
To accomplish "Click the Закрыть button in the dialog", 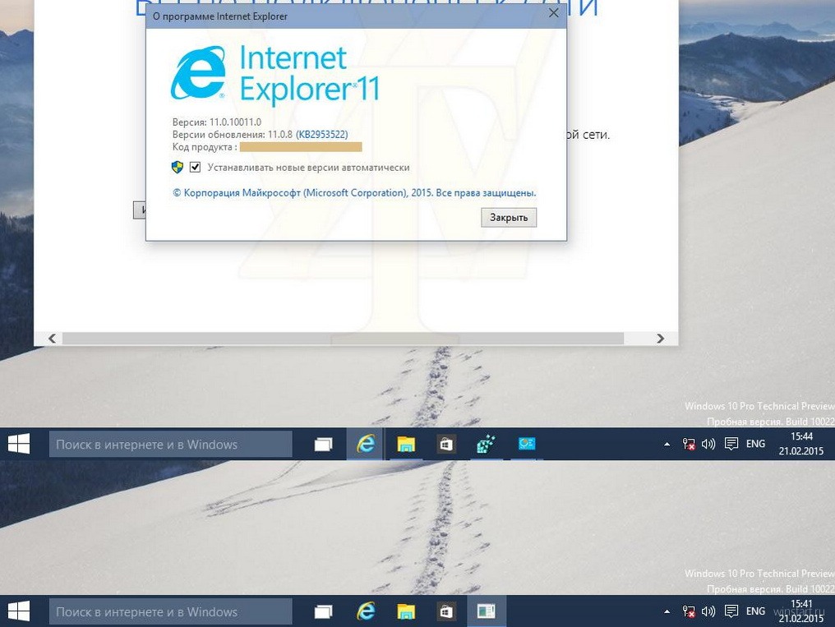I will 509,217.
